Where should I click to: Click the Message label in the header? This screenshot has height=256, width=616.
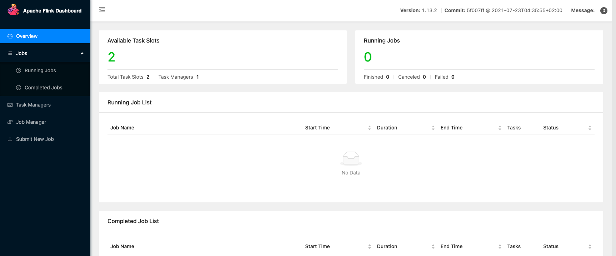click(583, 10)
